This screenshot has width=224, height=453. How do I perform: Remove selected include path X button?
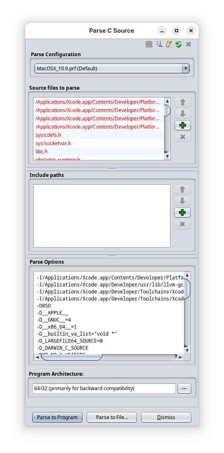tap(182, 224)
